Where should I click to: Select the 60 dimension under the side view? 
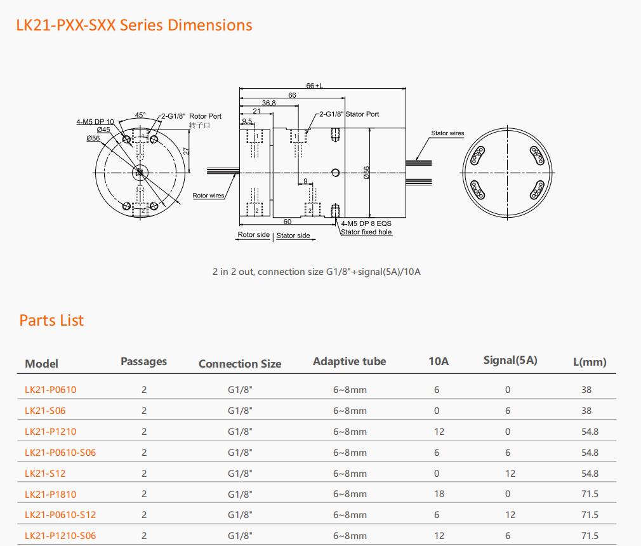(287, 222)
